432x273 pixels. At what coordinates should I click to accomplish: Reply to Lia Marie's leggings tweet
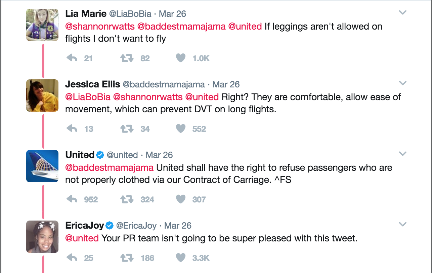point(72,58)
